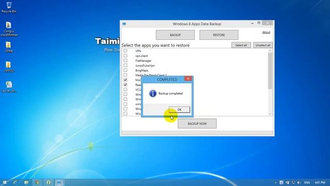Select the FileManager list entry text
Viewport: 330px width, 186px height.
(x=143, y=61)
